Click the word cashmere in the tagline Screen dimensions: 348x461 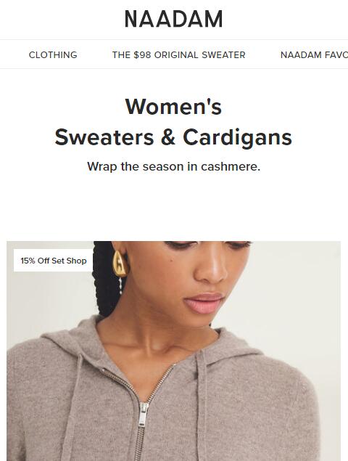click(x=231, y=166)
